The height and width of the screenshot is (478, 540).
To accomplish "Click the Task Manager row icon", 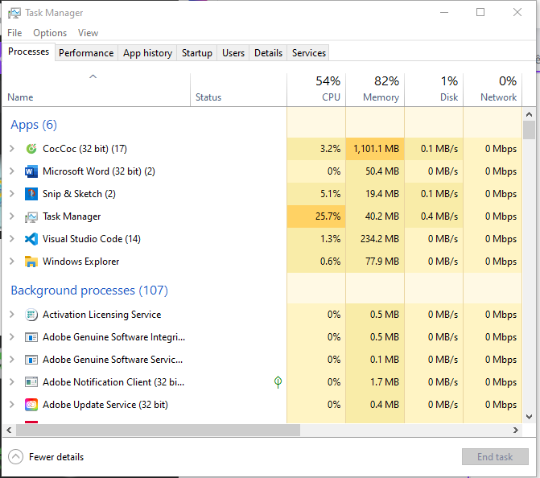I will [x=31, y=216].
